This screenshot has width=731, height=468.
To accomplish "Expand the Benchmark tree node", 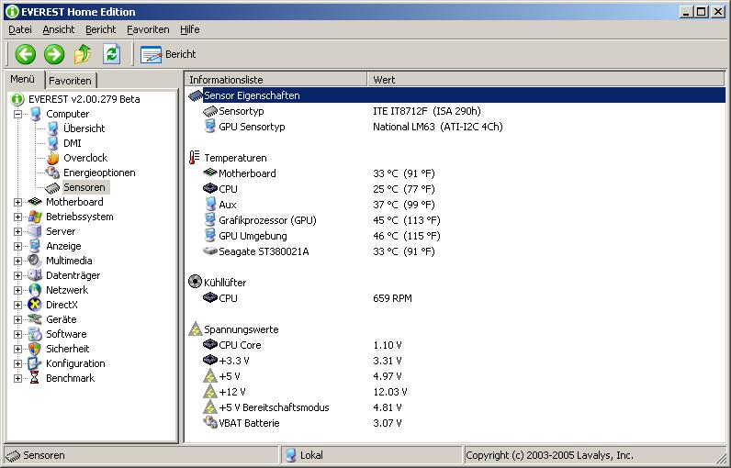I will coord(17,378).
